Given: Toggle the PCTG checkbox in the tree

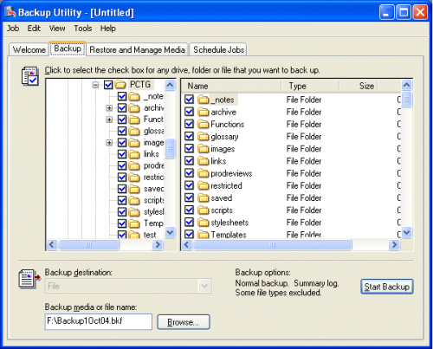Looking at the screenshot, I should click(108, 85).
